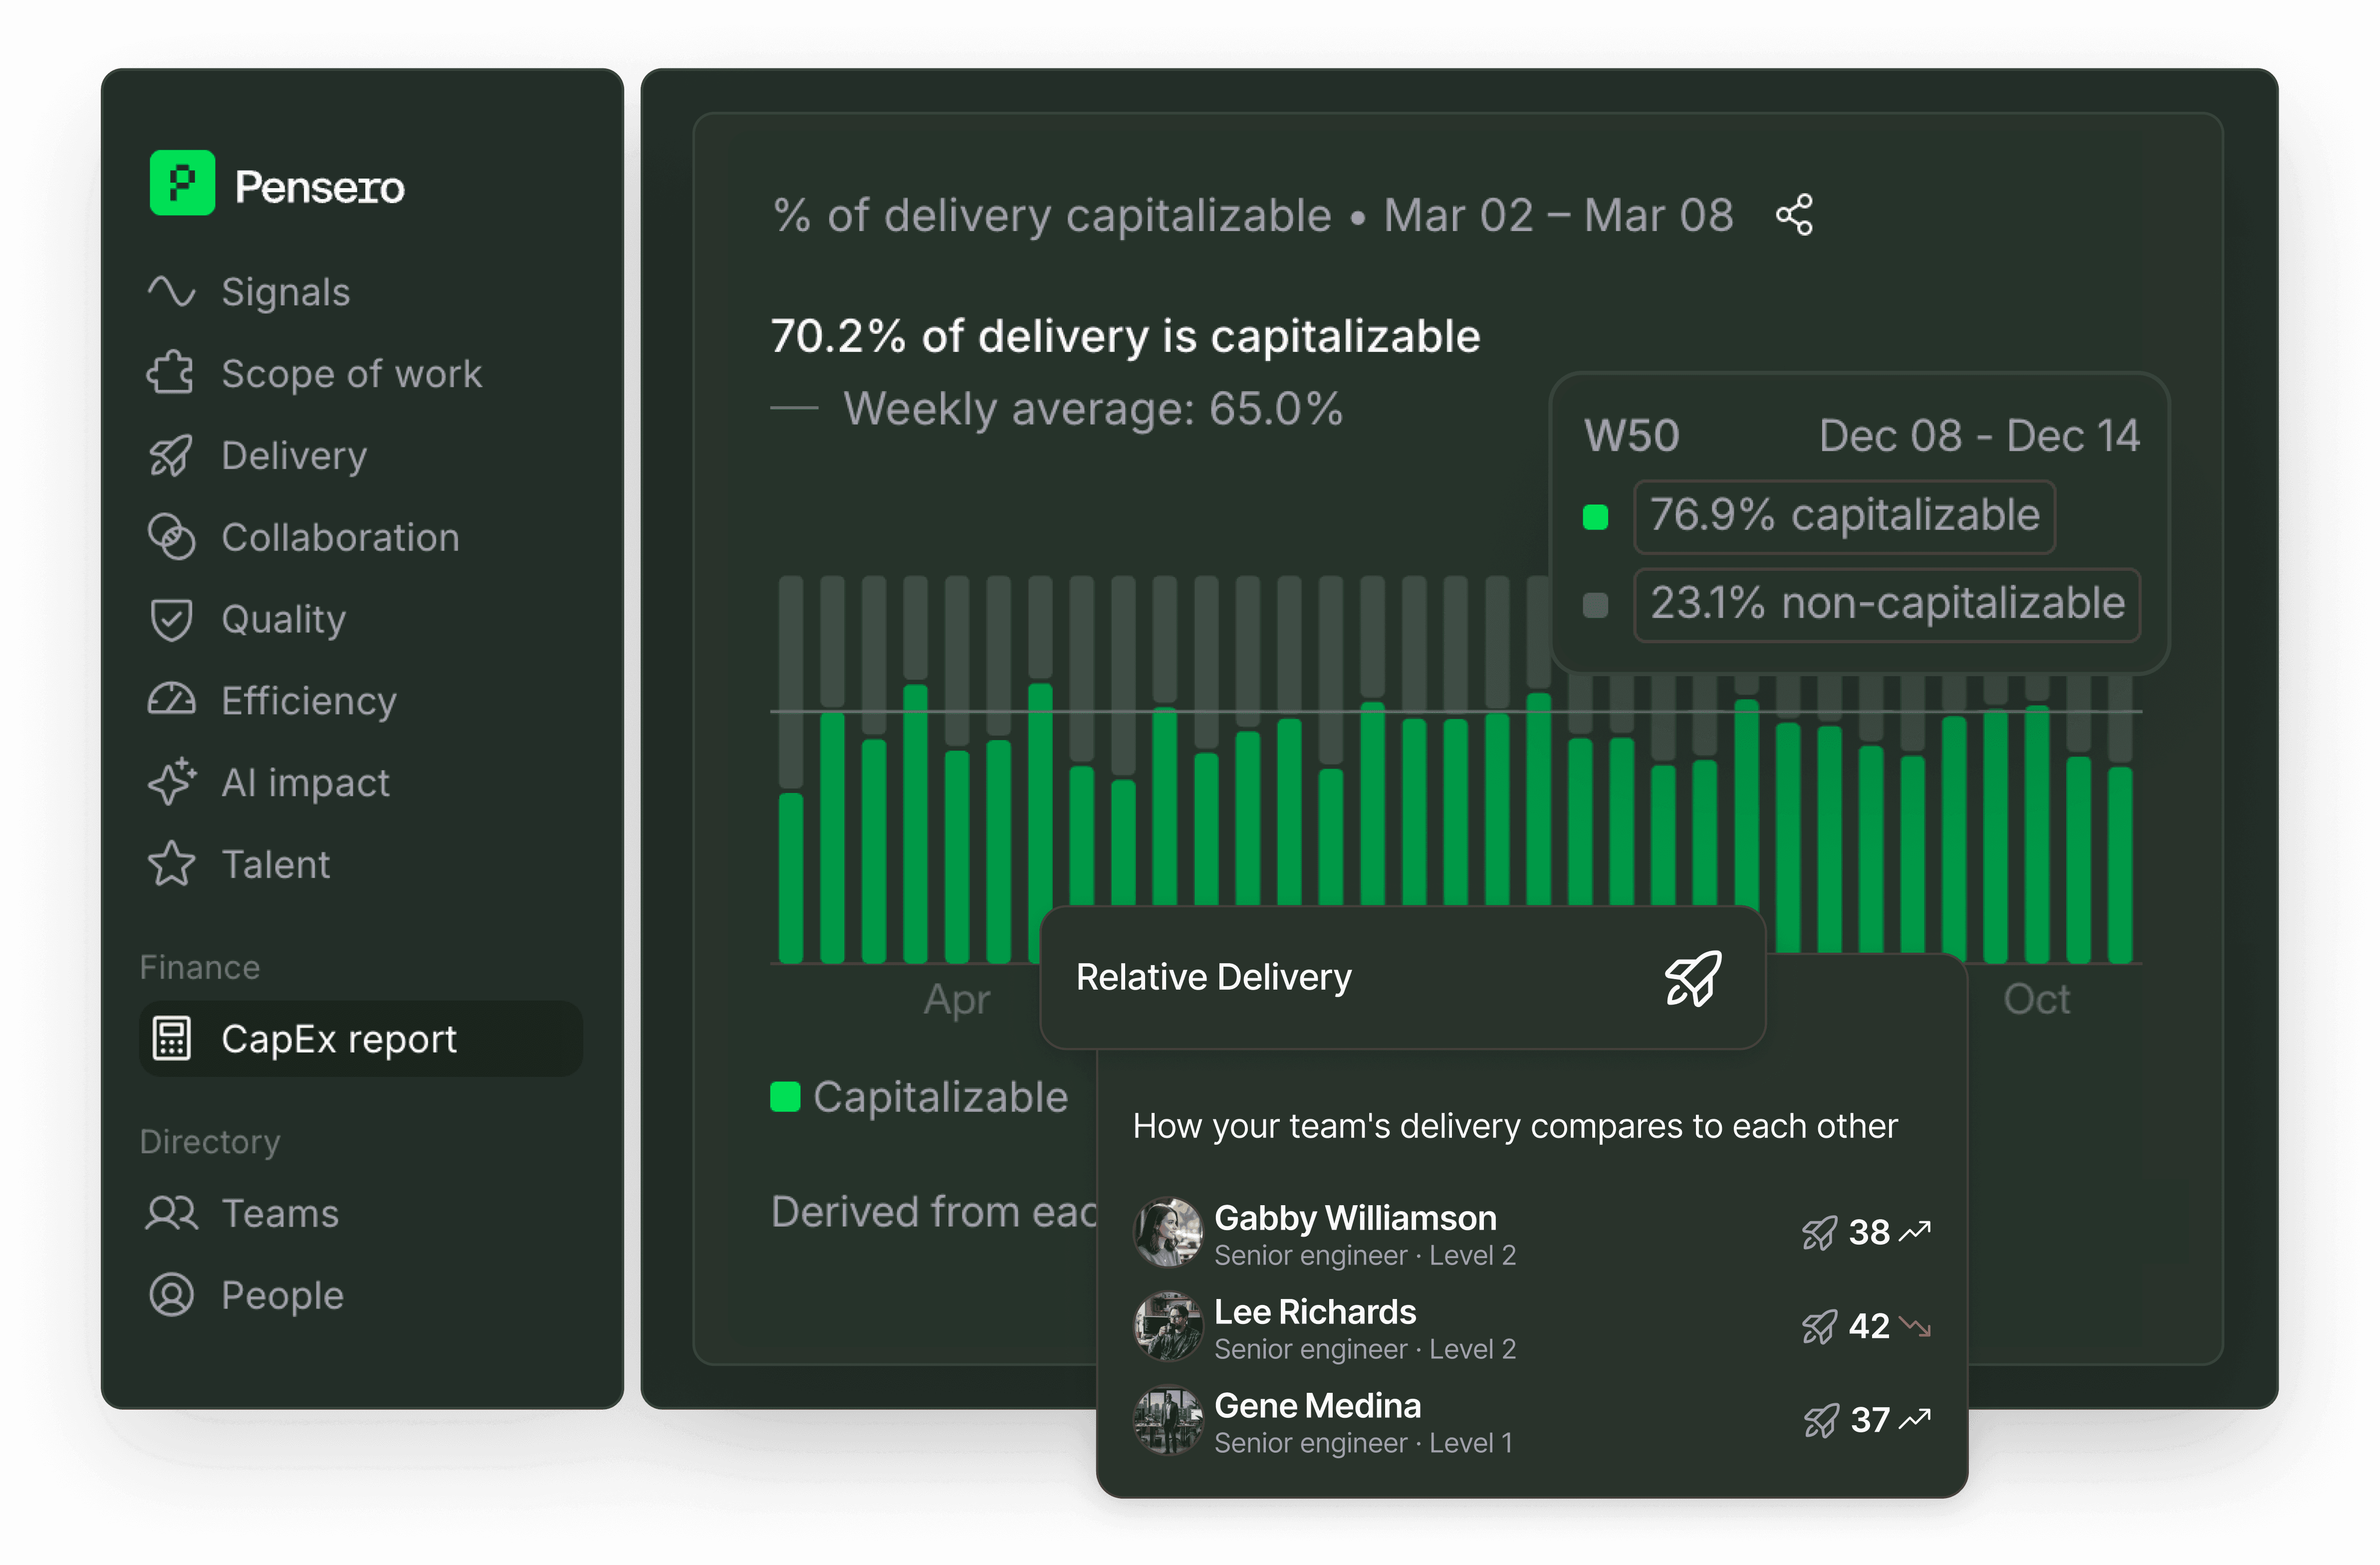The image size is (2380, 1565).
Task: Click the first green bar in chart
Action: click(791, 878)
